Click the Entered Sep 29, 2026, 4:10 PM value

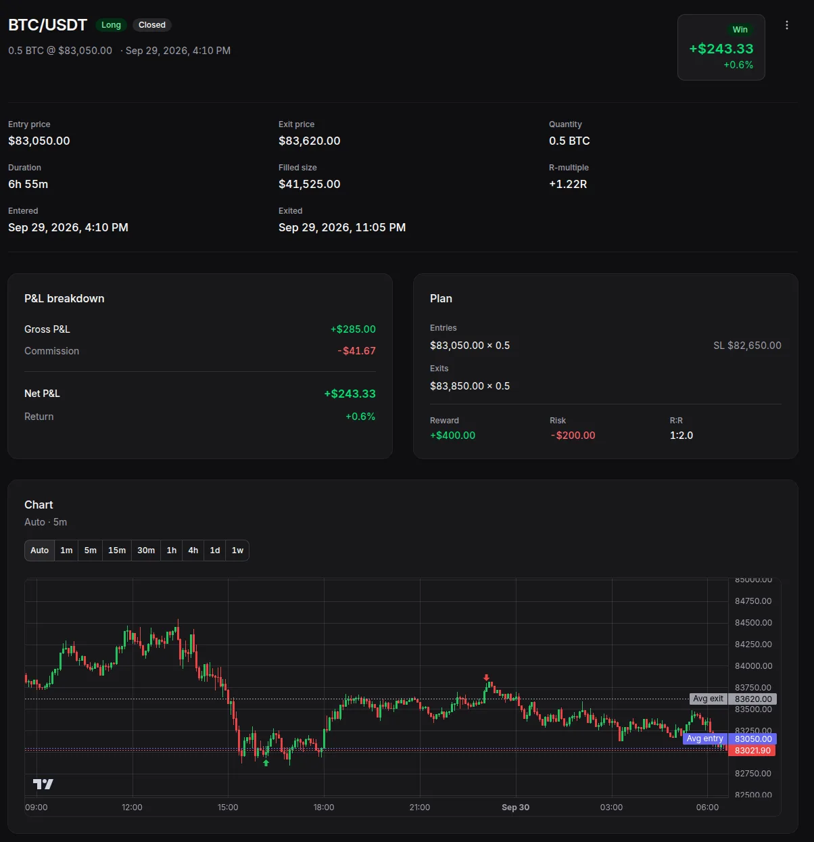[x=68, y=227]
